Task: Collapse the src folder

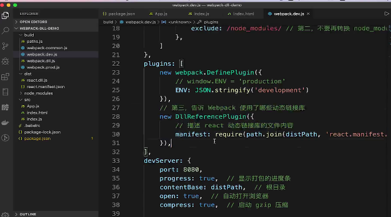Action: tap(27, 99)
